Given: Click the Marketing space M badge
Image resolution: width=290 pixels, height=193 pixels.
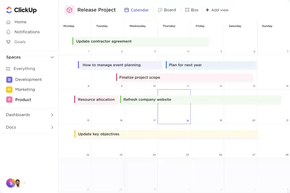Looking at the screenshot, I should [9, 89].
